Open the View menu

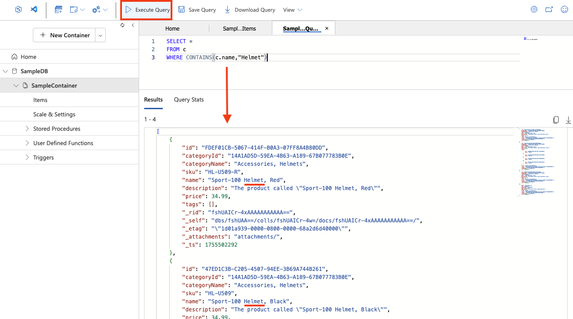click(292, 9)
